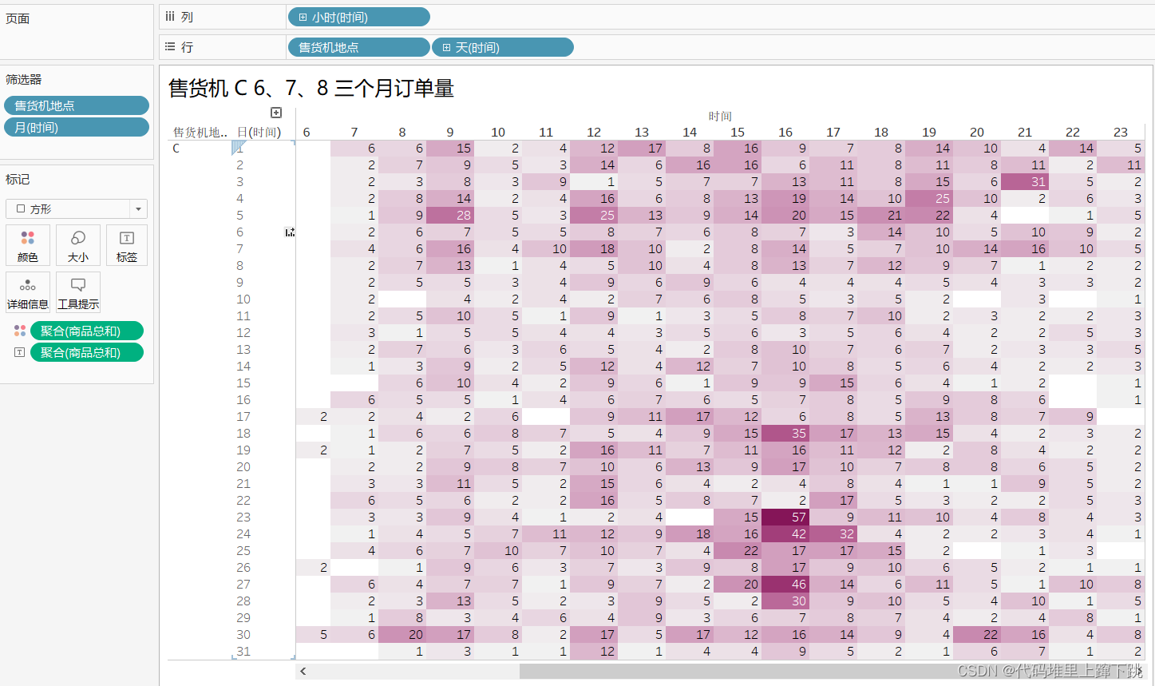Screen dimensions: 1155x686
Task: Open the Label marks card
Action: 126,245
